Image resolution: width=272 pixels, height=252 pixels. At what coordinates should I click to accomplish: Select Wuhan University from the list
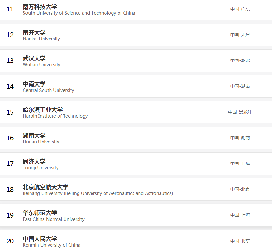(41, 64)
